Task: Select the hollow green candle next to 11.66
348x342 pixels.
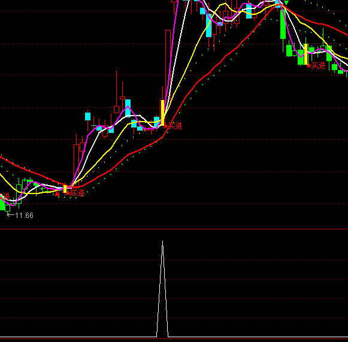Action: tap(8, 208)
